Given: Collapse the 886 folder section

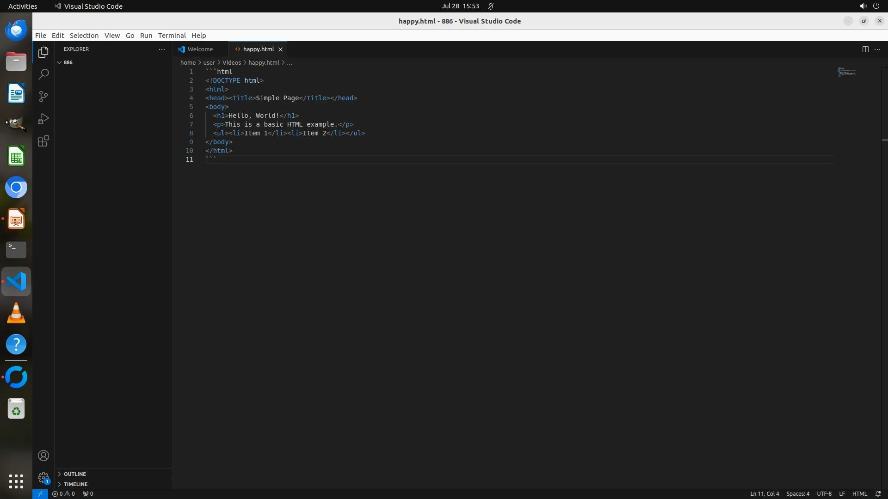Looking at the screenshot, I should point(60,62).
